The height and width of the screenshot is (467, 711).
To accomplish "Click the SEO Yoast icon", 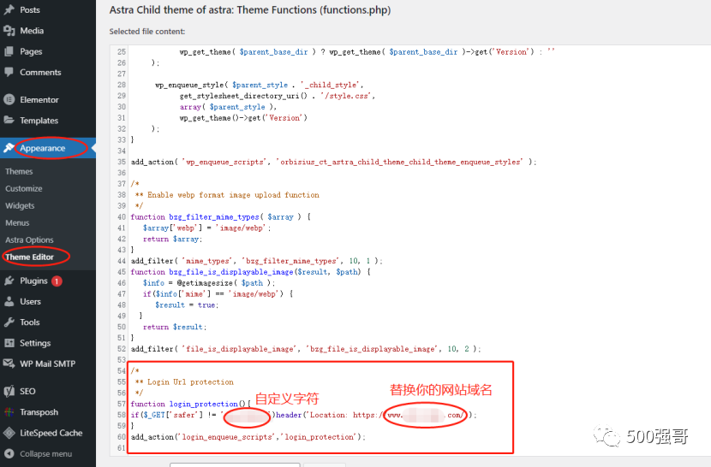I will pos(9,391).
